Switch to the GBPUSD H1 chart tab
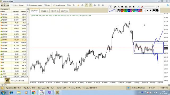 pyautogui.click(x=44, y=11)
